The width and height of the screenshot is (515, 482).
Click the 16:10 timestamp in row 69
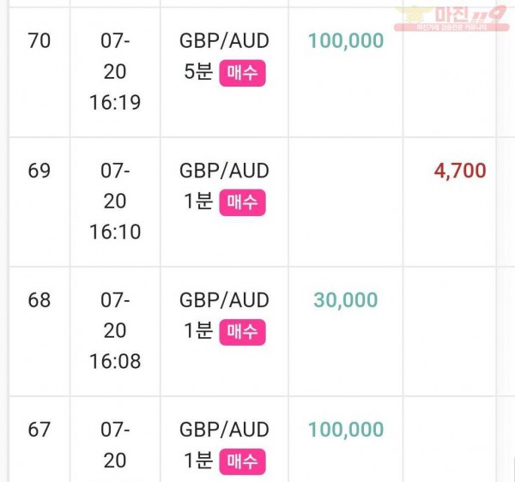click(115, 232)
